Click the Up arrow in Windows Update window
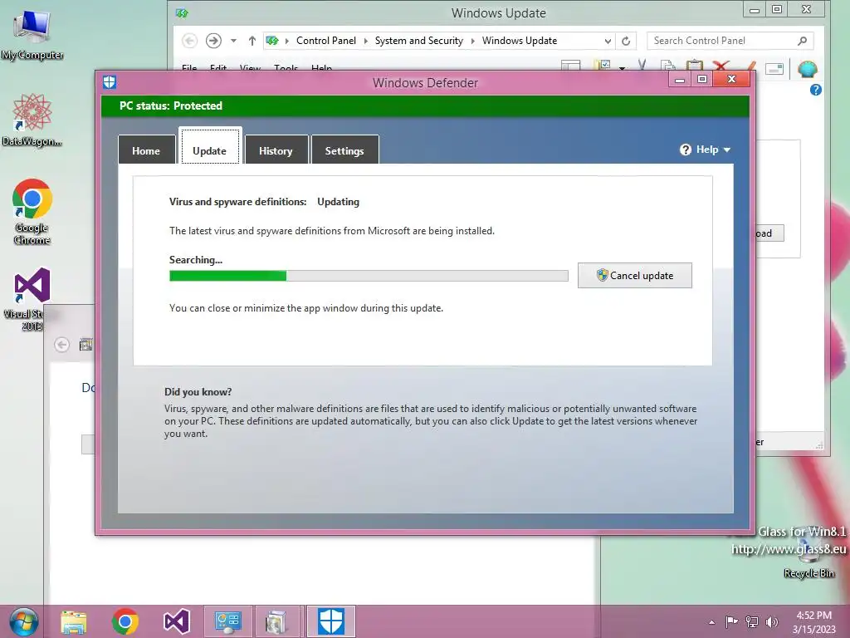 click(x=252, y=41)
